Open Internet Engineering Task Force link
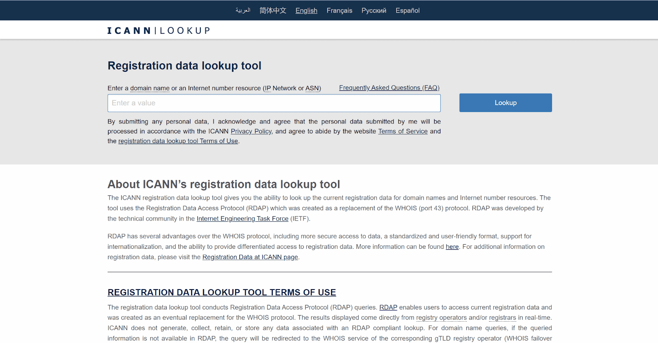Viewport: 658px width, 343px height. tap(242, 218)
